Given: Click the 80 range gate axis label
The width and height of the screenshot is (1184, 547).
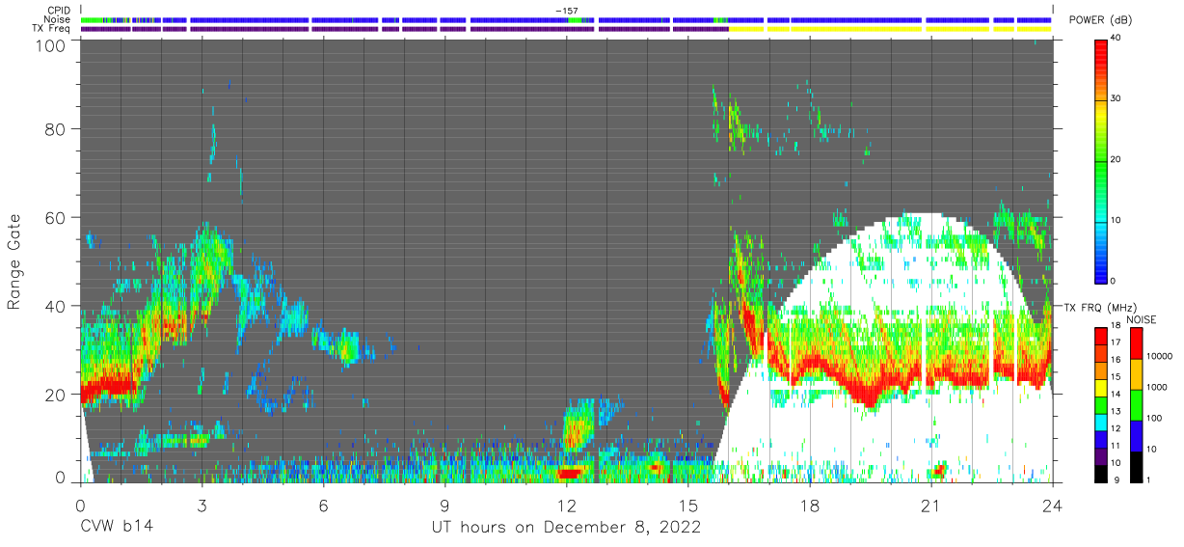Looking at the screenshot, I should [54, 129].
